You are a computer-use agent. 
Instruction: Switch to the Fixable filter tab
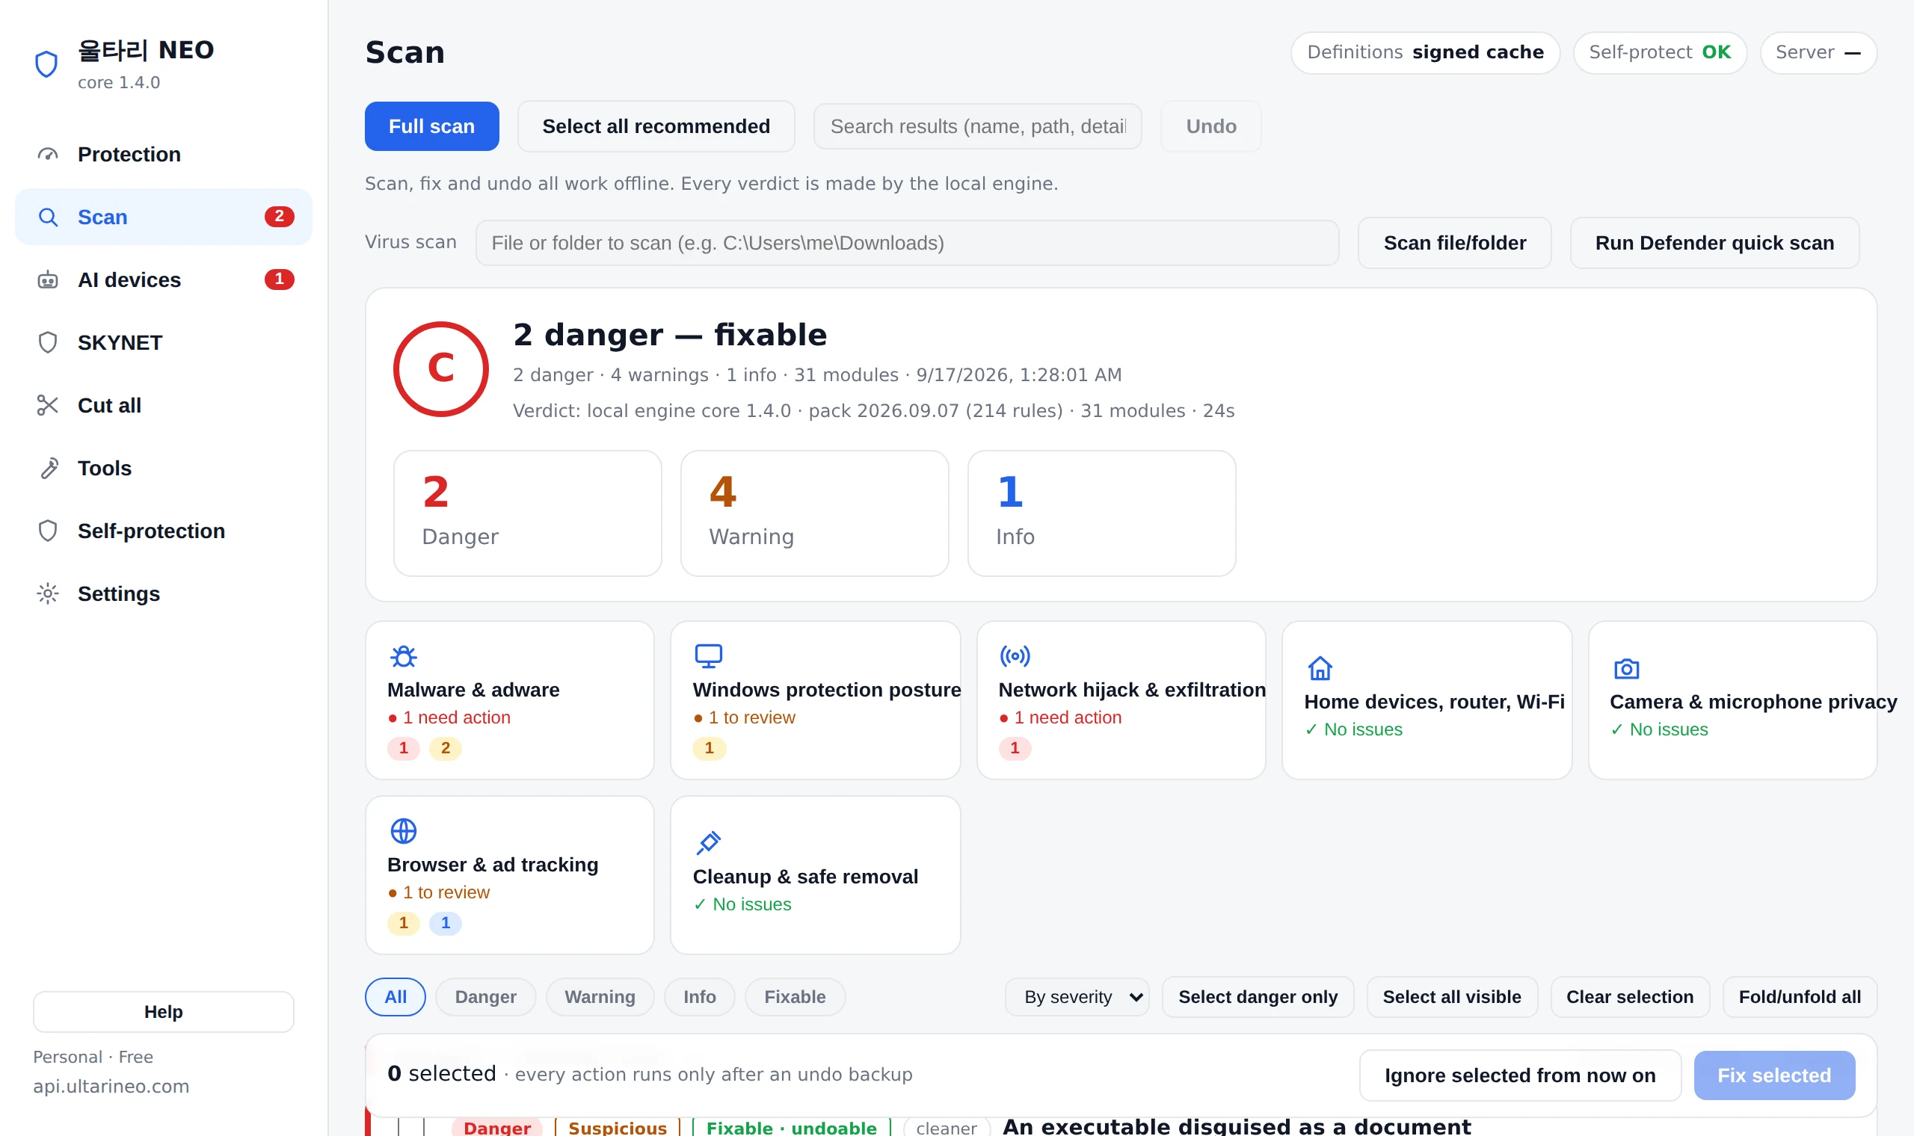(x=795, y=997)
